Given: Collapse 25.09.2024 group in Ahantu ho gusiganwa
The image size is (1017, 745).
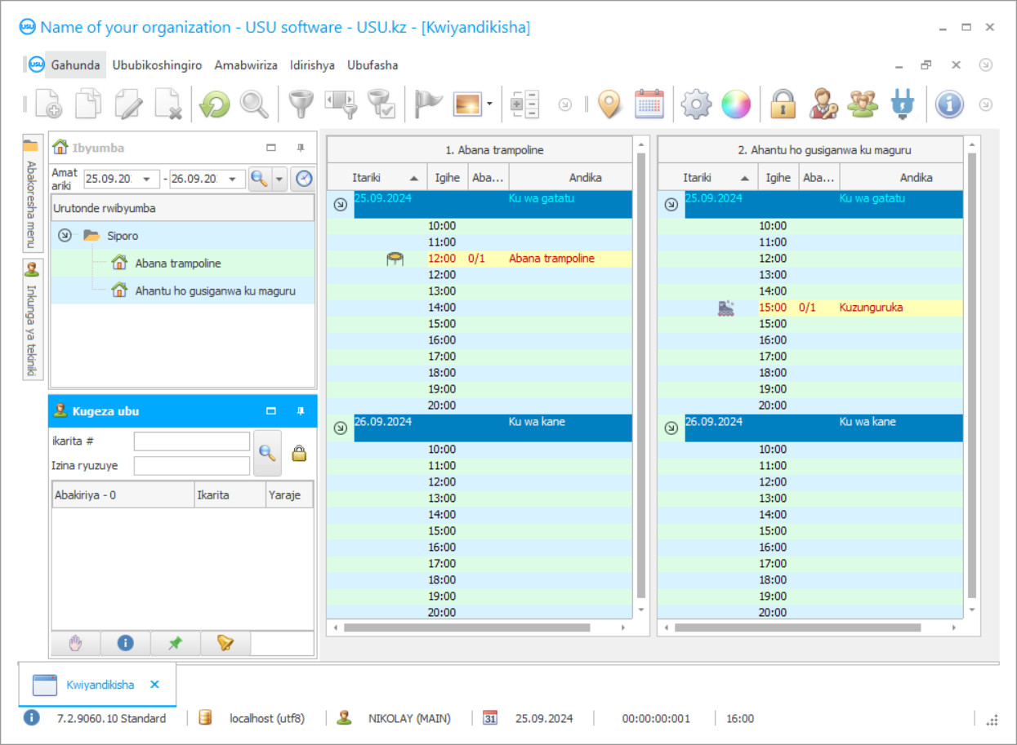Looking at the screenshot, I should [x=671, y=205].
